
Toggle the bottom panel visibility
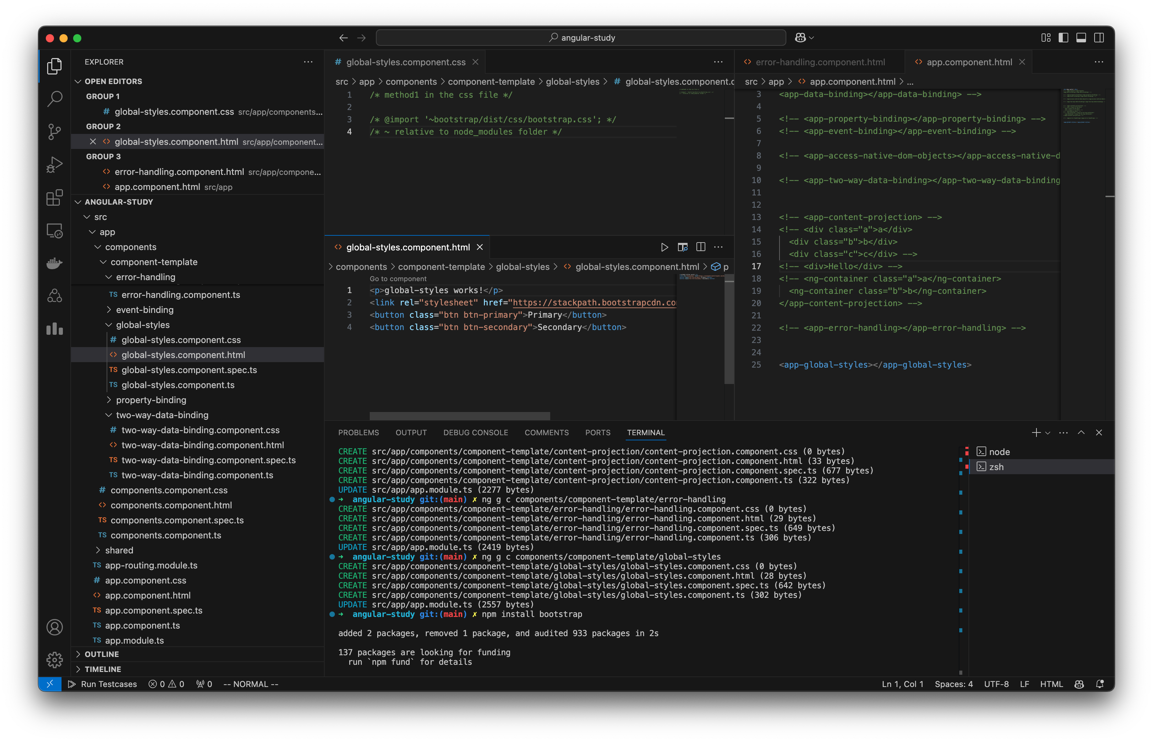coord(1081,38)
